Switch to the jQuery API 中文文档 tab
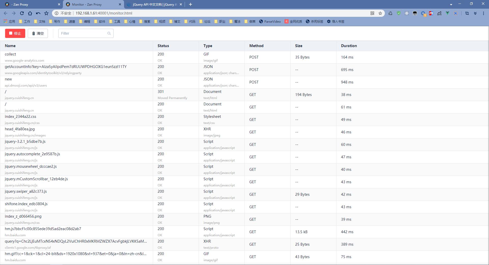489x265 pixels. coord(154,4)
